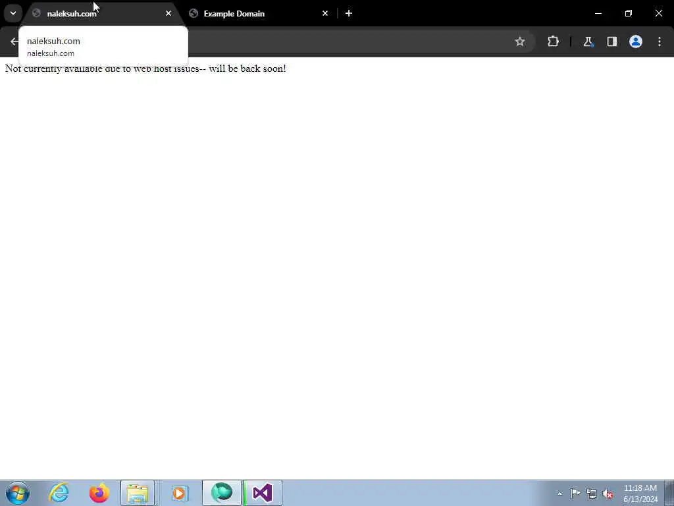Open the tab search dropdown arrow
Viewport: 674px width, 506px height.
pos(13,13)
